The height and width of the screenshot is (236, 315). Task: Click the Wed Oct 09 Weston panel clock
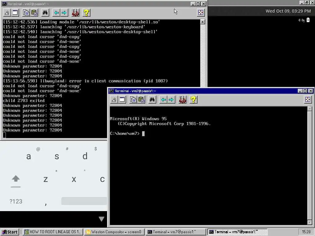(x=288, y=11)
